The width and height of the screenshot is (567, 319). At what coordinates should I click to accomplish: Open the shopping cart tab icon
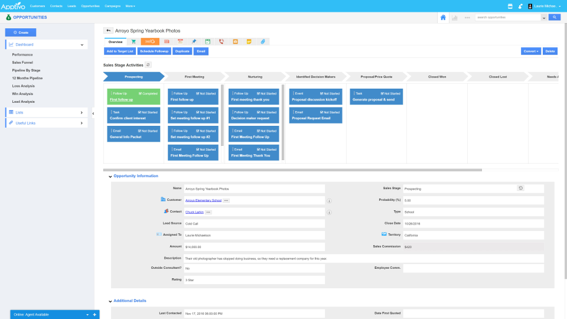pos(133,41)
